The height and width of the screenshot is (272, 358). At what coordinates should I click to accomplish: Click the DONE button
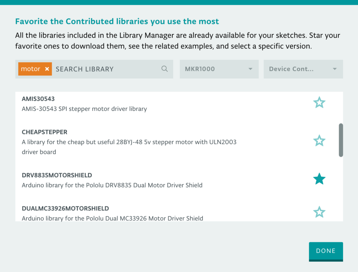pos(326,251)
